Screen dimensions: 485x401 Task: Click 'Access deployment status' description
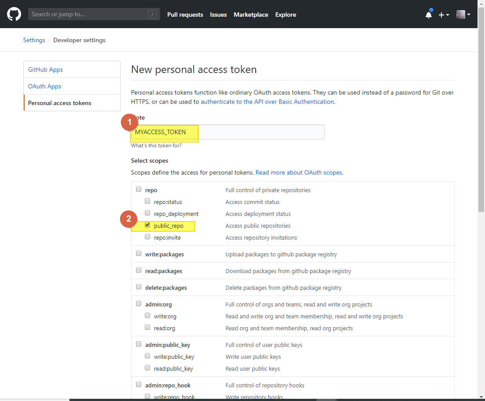258,214
